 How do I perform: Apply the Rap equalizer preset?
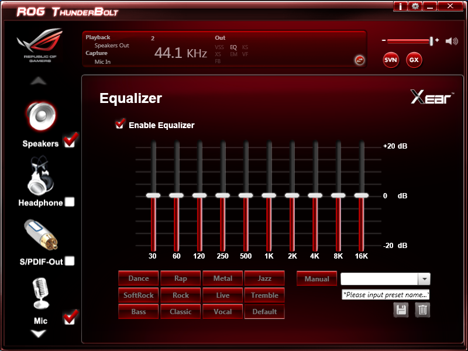[x=181, y=278]
